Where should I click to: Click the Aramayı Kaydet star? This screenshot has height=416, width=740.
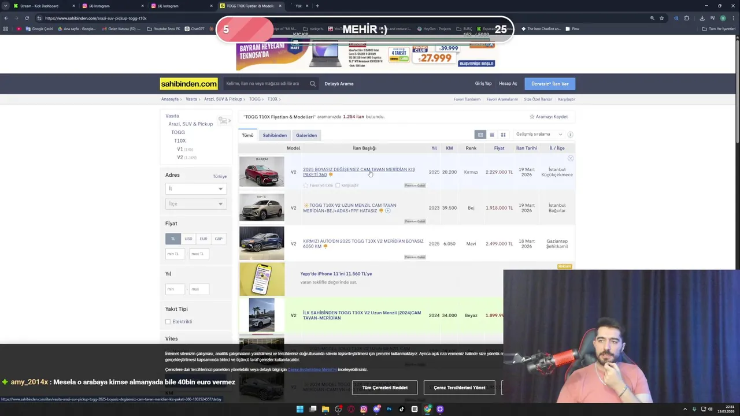(532, 117)
